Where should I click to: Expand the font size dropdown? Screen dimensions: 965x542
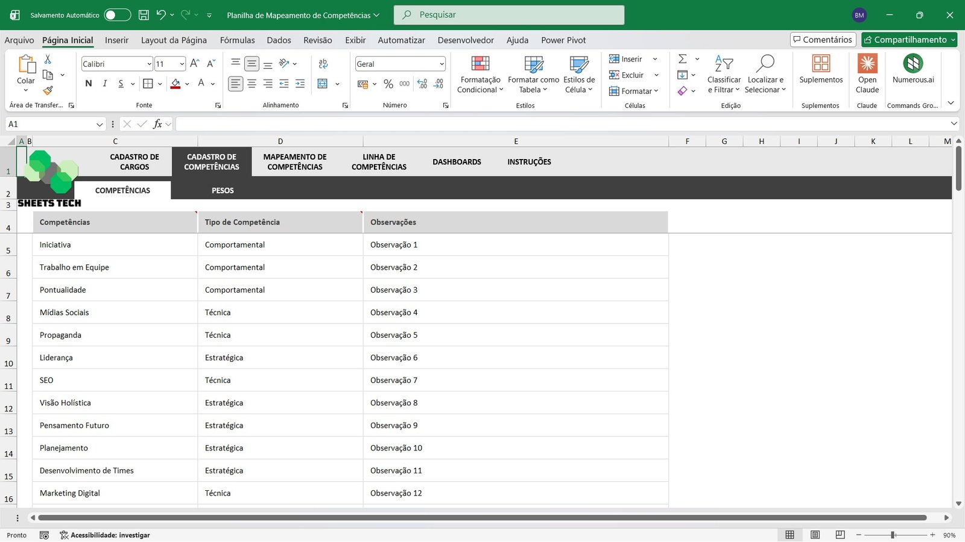tap(180, 63)
